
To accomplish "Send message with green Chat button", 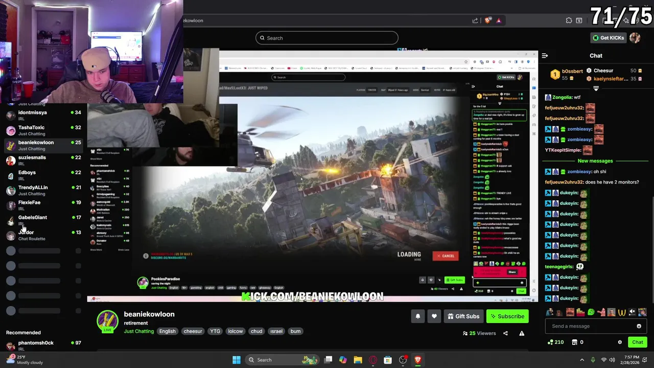I will [638, 342].
